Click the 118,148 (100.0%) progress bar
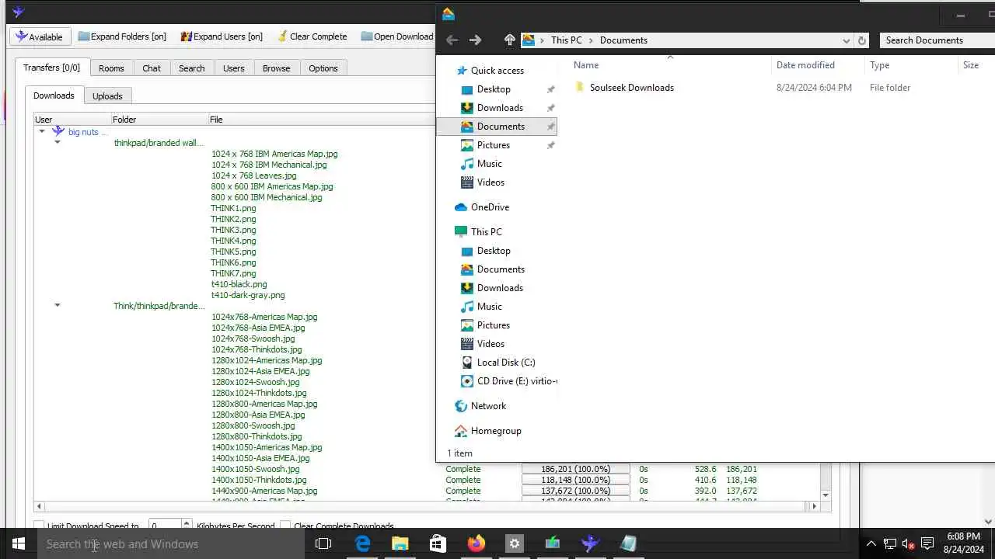Viewport: 995px width, 559px height. (x=575, y=480)
